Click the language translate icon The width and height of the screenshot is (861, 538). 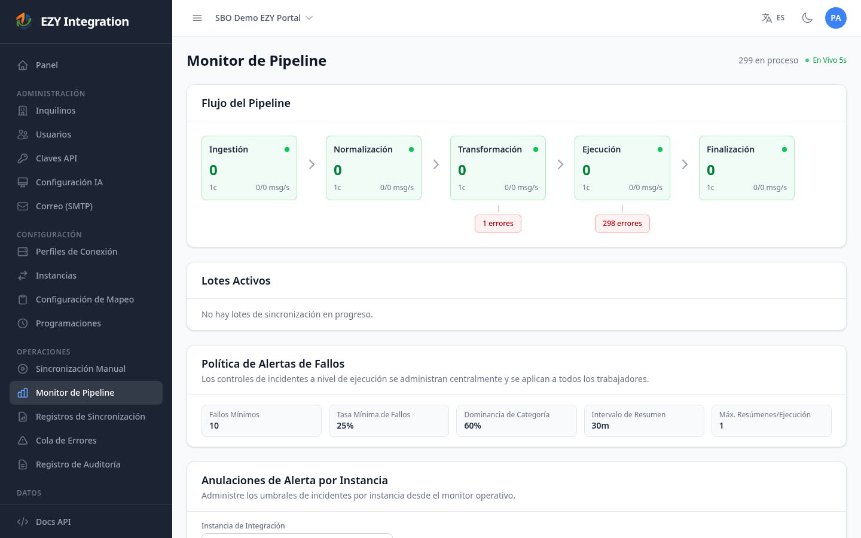tap(767, 18)
